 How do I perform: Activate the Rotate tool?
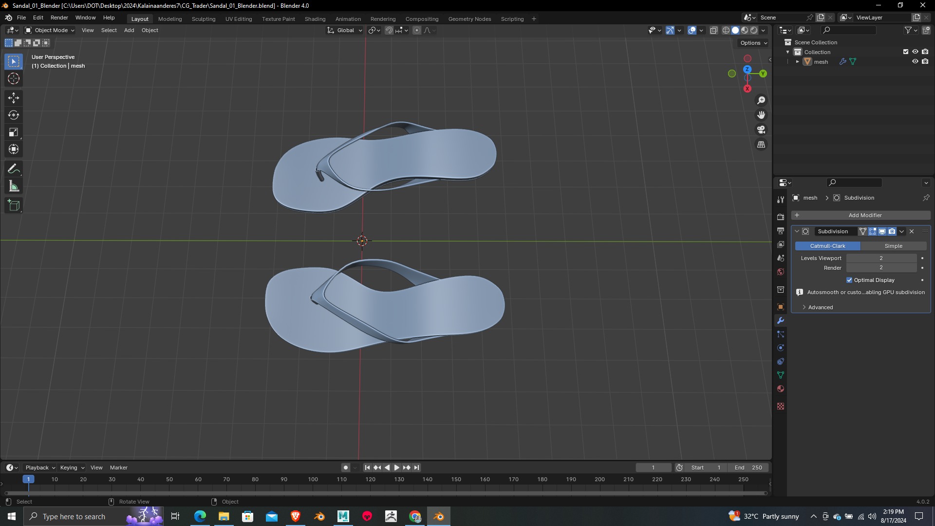pos(14,115)
